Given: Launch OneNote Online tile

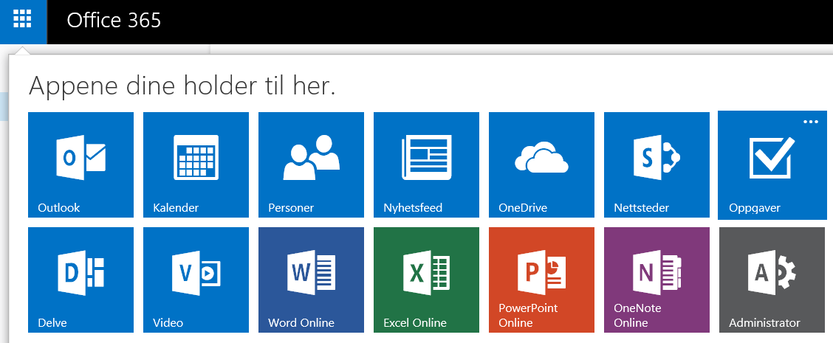Looking at the screenshot, I should (x=657, y=280).
